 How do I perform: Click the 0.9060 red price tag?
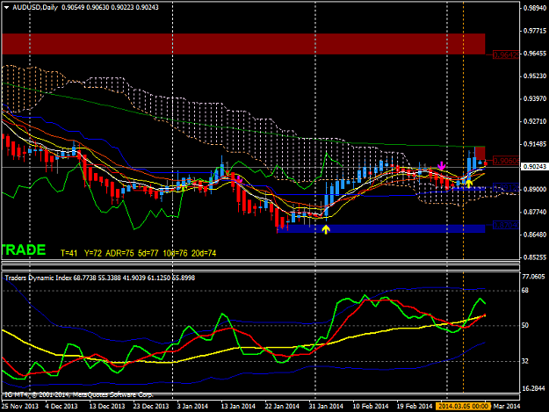[x=506, y=161]
